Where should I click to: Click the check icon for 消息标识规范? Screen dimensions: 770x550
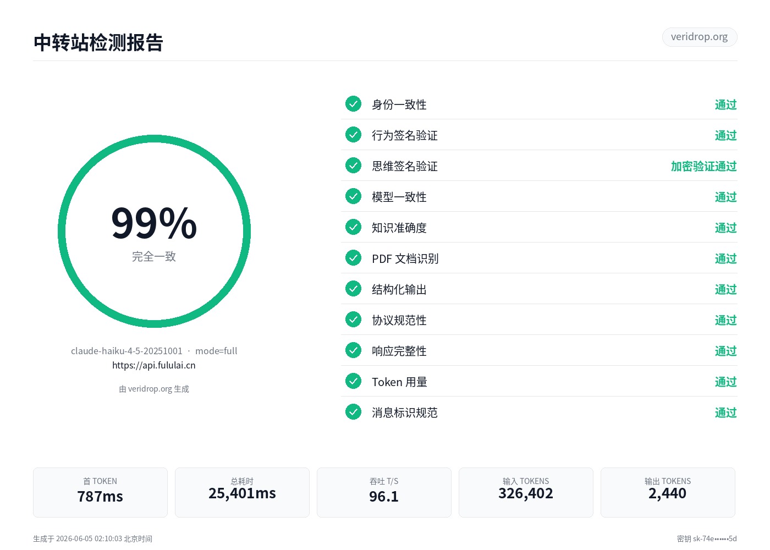353,411
